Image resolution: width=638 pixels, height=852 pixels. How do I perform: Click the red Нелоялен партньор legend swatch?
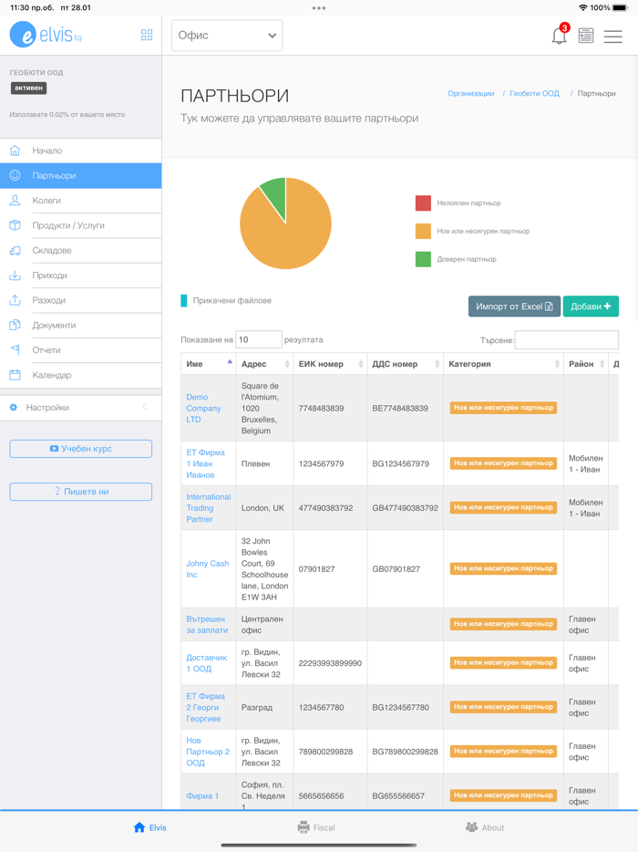(423, 203)
